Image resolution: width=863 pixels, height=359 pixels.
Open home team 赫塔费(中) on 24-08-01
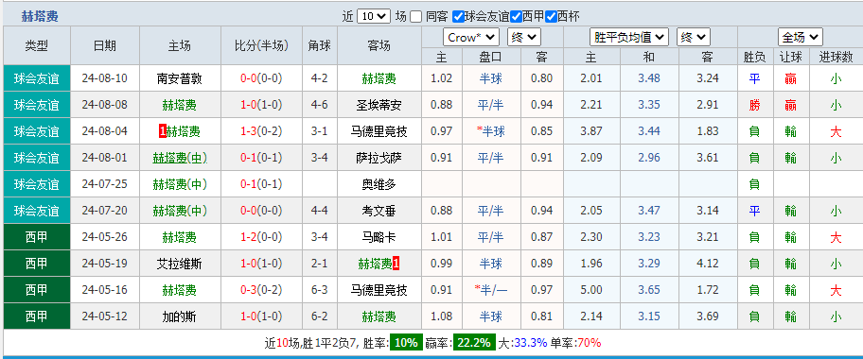coord(180,159)
